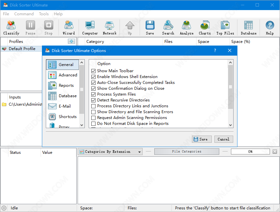This screenshot has width=280, height=212.
Task: Click the Status column header
Action: (24, 152)
